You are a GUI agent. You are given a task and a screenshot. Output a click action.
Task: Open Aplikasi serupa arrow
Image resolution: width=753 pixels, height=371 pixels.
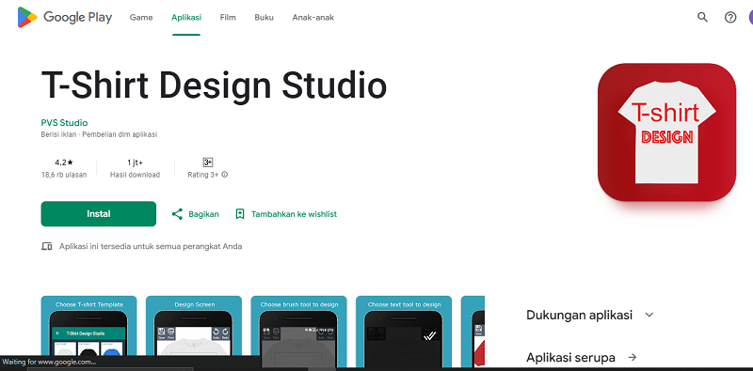[633, 357]
